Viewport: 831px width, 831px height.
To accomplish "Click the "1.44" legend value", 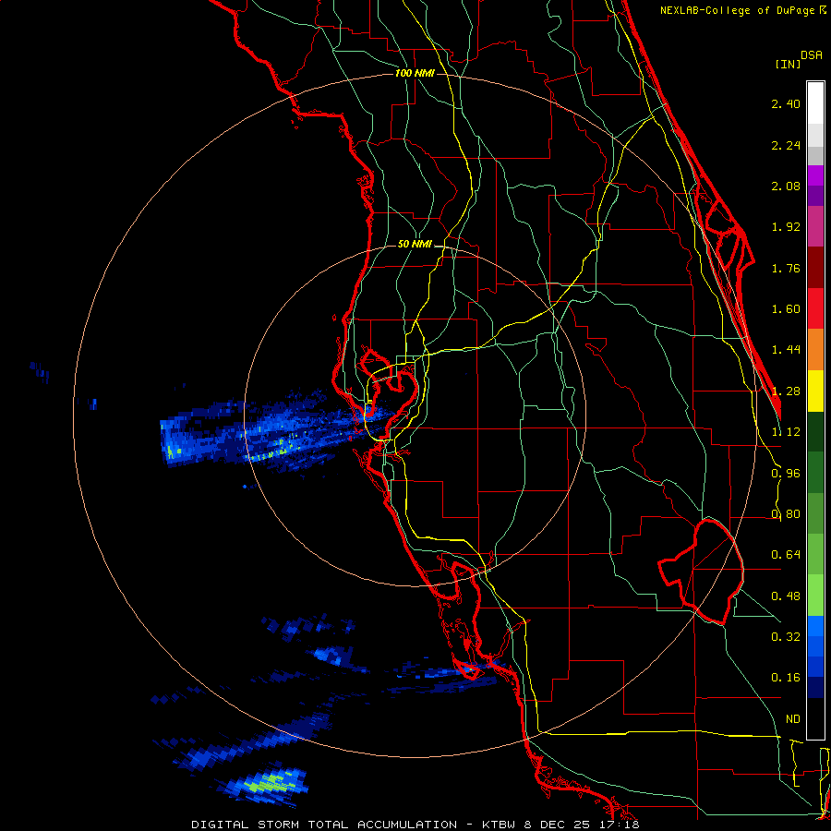I will pyautogui.click(x=786, y=350).
